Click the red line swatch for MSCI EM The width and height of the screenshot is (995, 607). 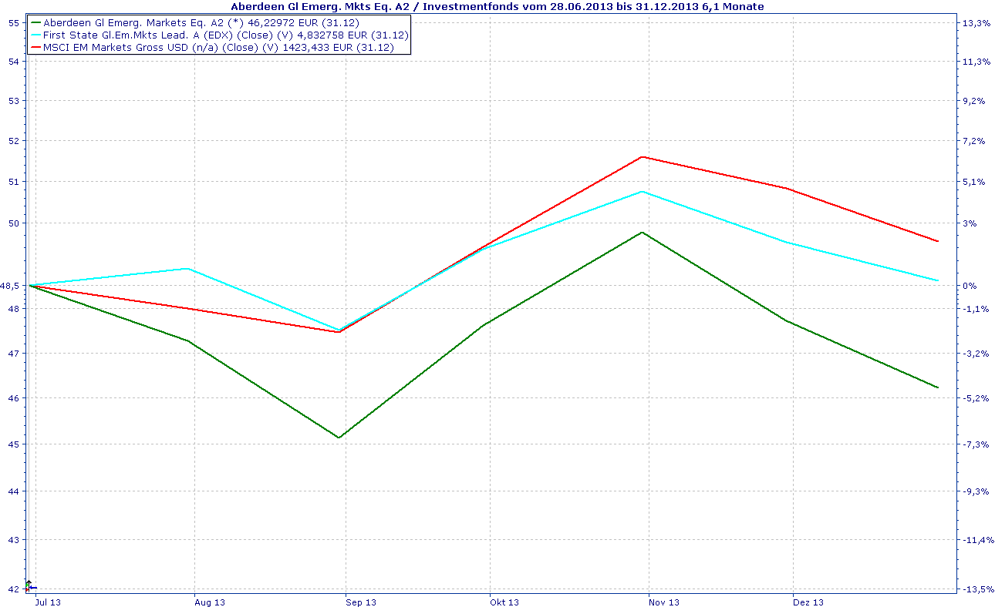pos(35,47)
